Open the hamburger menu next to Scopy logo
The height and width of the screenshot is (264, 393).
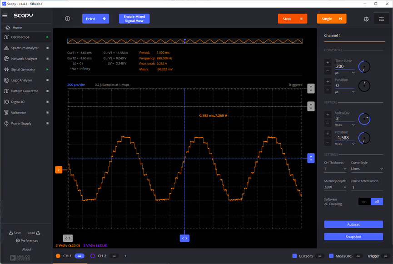[x=5, y=15]
